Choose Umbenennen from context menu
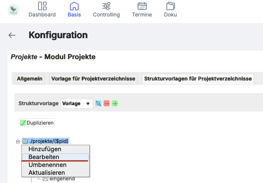Image resolution: width=263 pixels, height=183 pixels. point(47,165)
